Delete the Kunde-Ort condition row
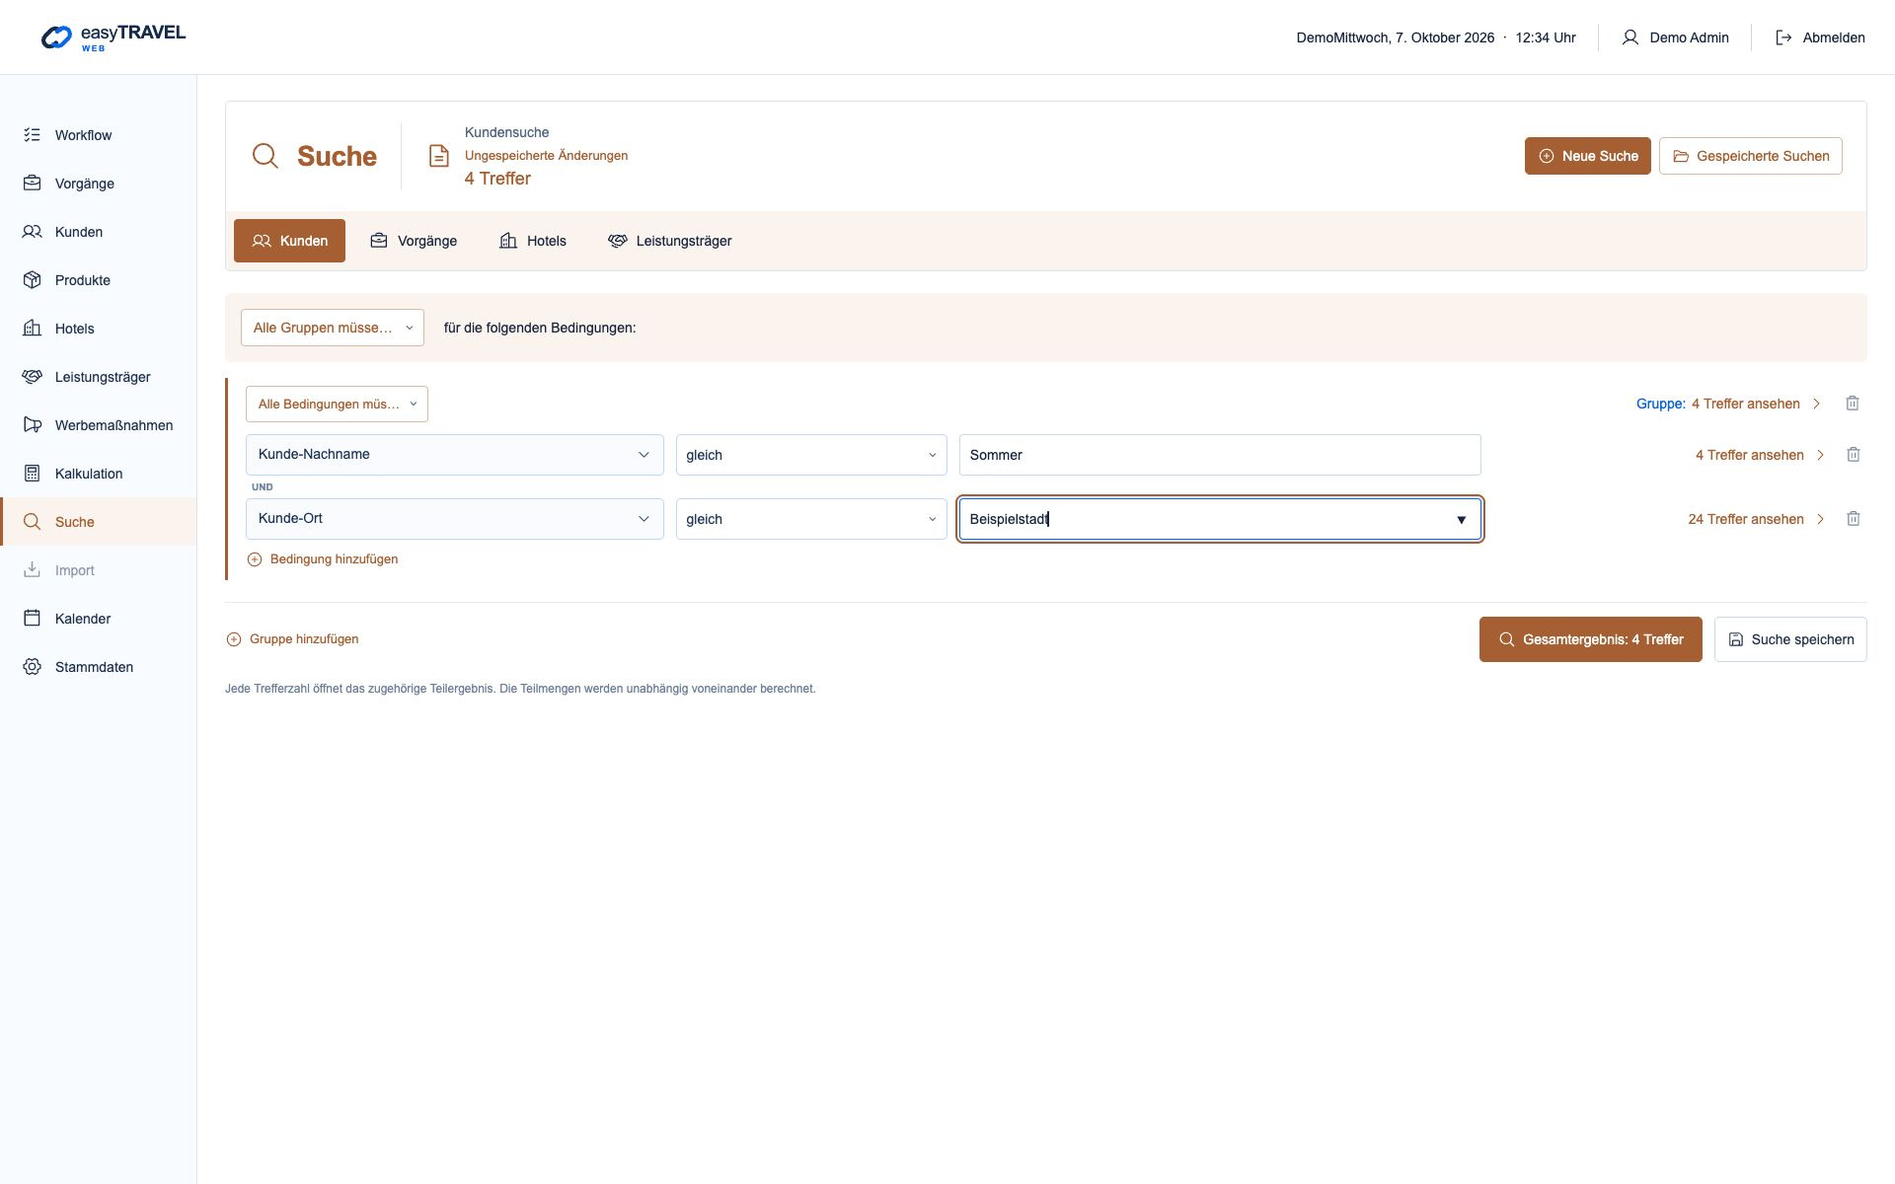The image size is (1895, 1184). pos(1854,519)
